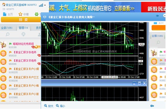The image size is (167, 109).
Task: Toggle the video camera icon at bottom right
Action: [152, 106]
